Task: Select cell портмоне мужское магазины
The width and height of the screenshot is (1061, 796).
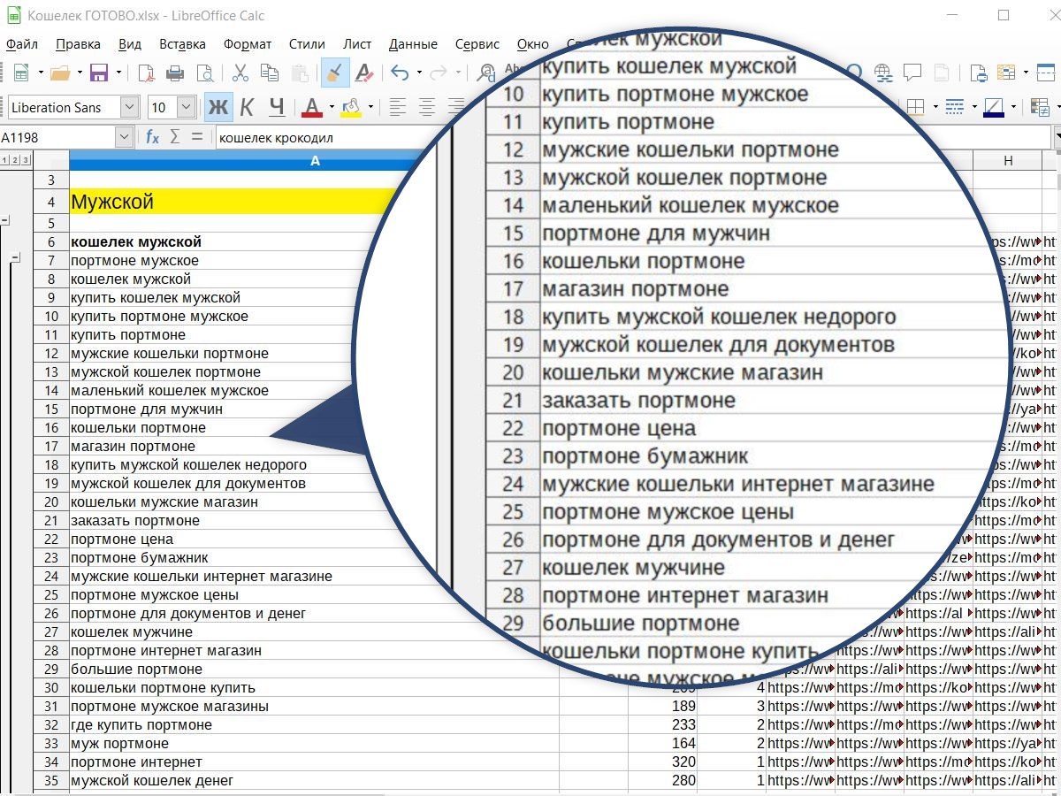Action: [x=314, y=706]
